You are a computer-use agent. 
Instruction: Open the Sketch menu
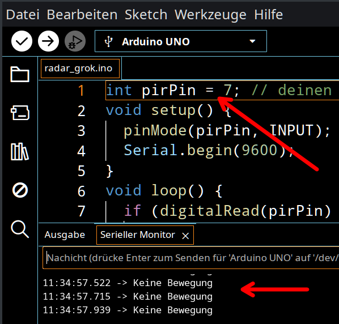146,15
